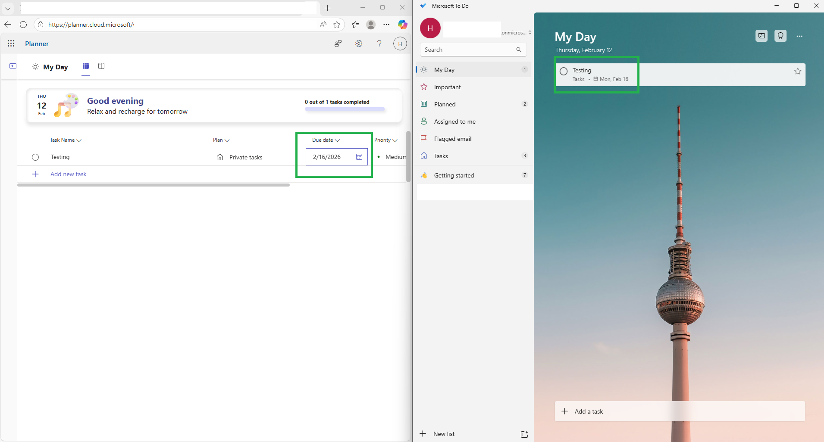Click Add new task in Planner

(x=68, y=174)
